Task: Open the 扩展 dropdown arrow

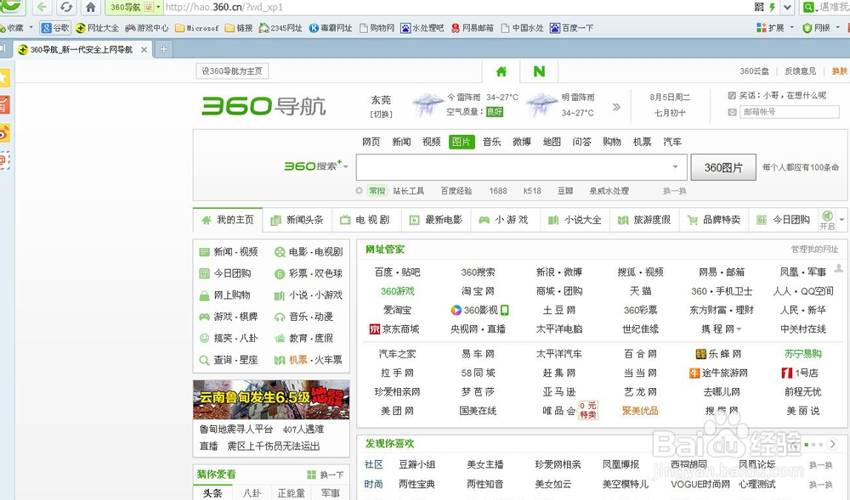Action: tap(792, 27)
